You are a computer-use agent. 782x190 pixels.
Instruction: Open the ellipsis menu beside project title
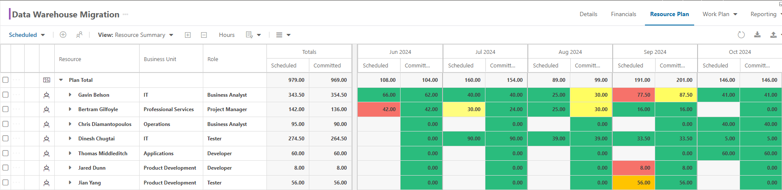(x=125, y=14)
